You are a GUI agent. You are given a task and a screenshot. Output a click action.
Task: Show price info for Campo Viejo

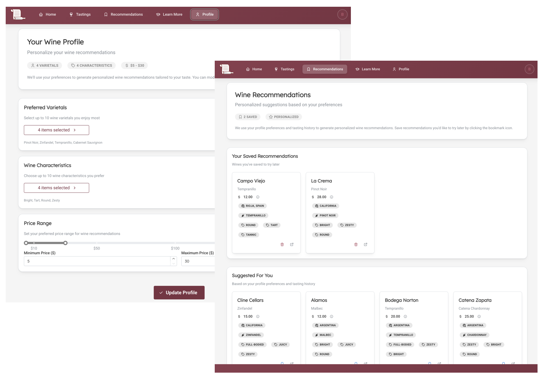[x=258, y=197]
